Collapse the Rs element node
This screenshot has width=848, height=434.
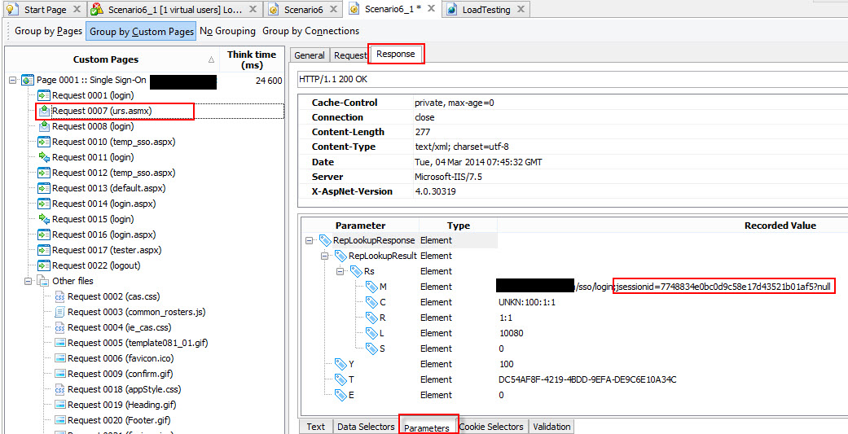click(x=341, y=272)
